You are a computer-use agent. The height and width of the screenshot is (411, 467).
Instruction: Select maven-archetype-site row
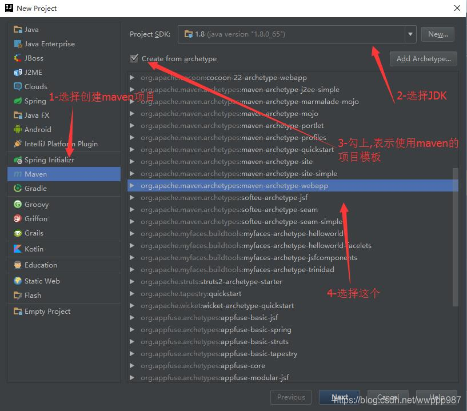[x=293, y=162]
